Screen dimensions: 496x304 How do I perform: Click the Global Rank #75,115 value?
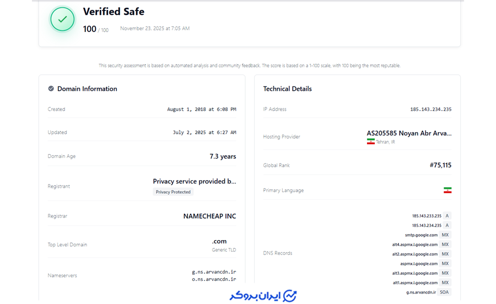coord(440,165)
